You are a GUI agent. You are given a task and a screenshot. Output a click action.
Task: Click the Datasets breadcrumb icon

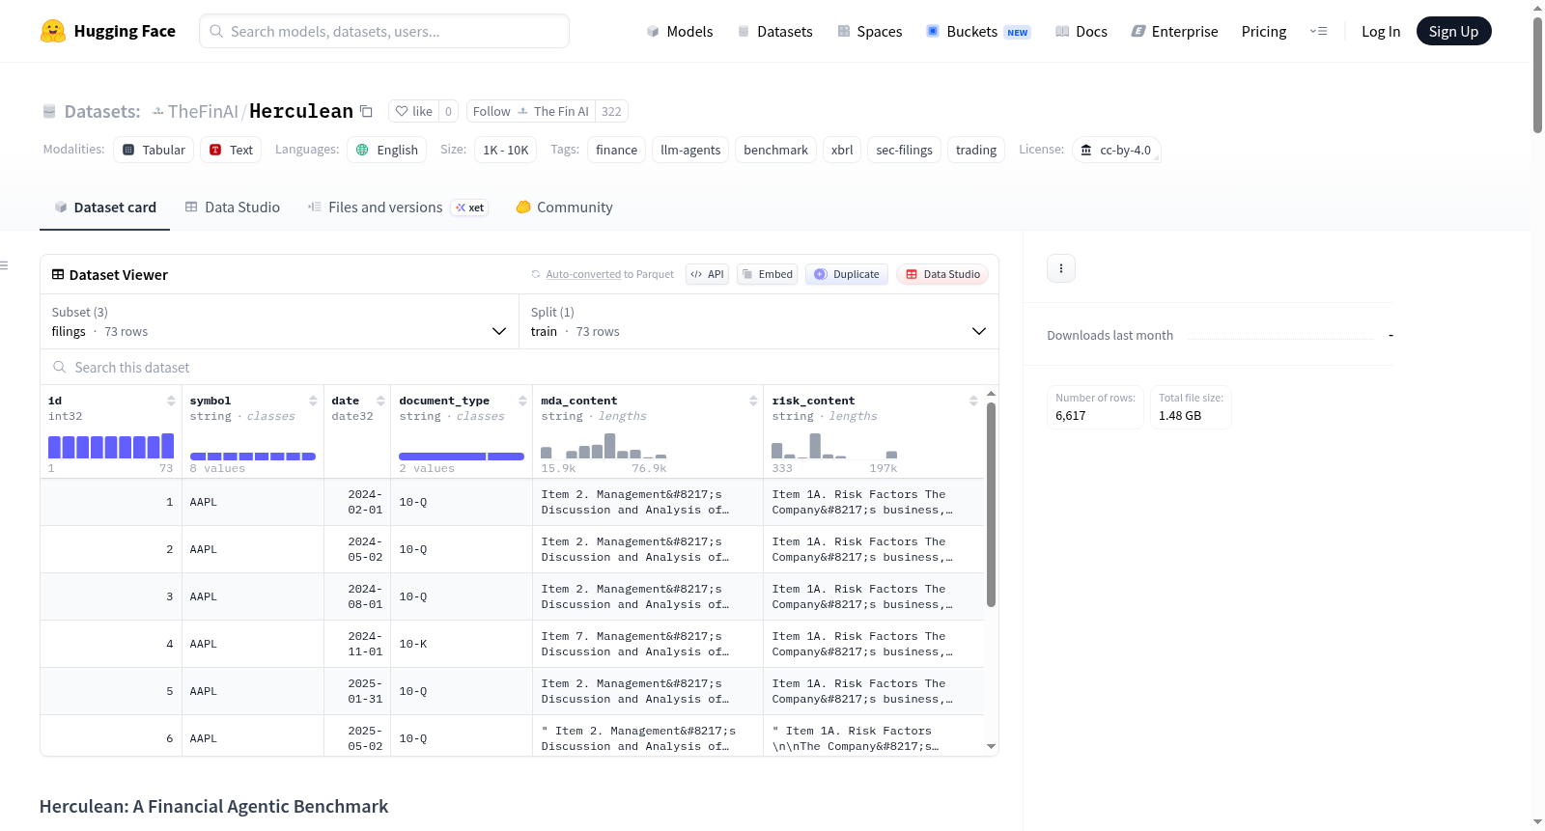49,111
